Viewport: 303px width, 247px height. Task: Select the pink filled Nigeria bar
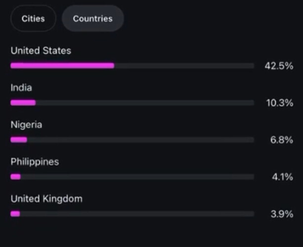pos(19,140)
